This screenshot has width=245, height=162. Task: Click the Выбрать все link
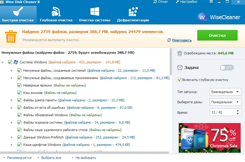point(51,158)
